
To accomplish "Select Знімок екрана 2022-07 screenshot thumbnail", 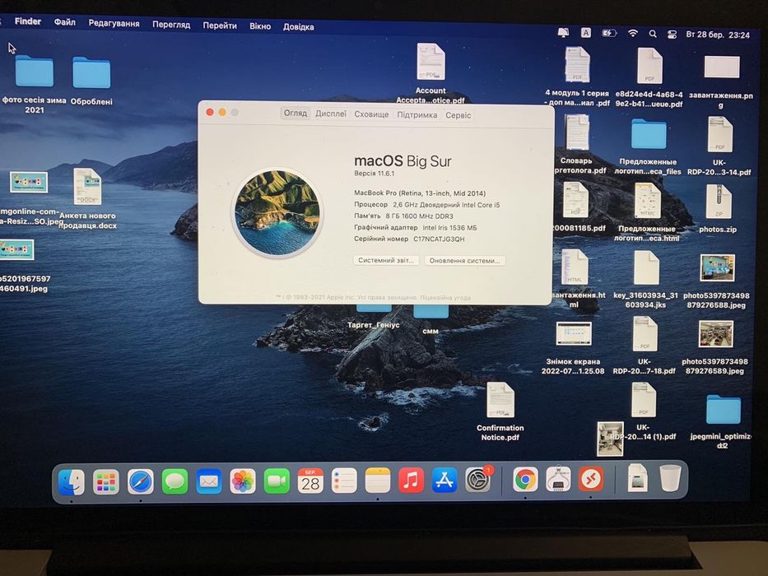I will tap(574, 333).
